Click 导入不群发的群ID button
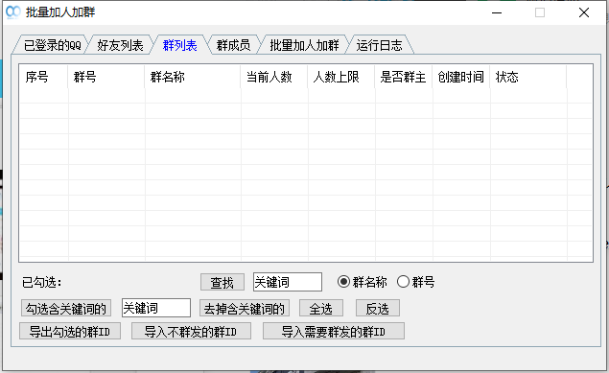 [x=191, y=332]
